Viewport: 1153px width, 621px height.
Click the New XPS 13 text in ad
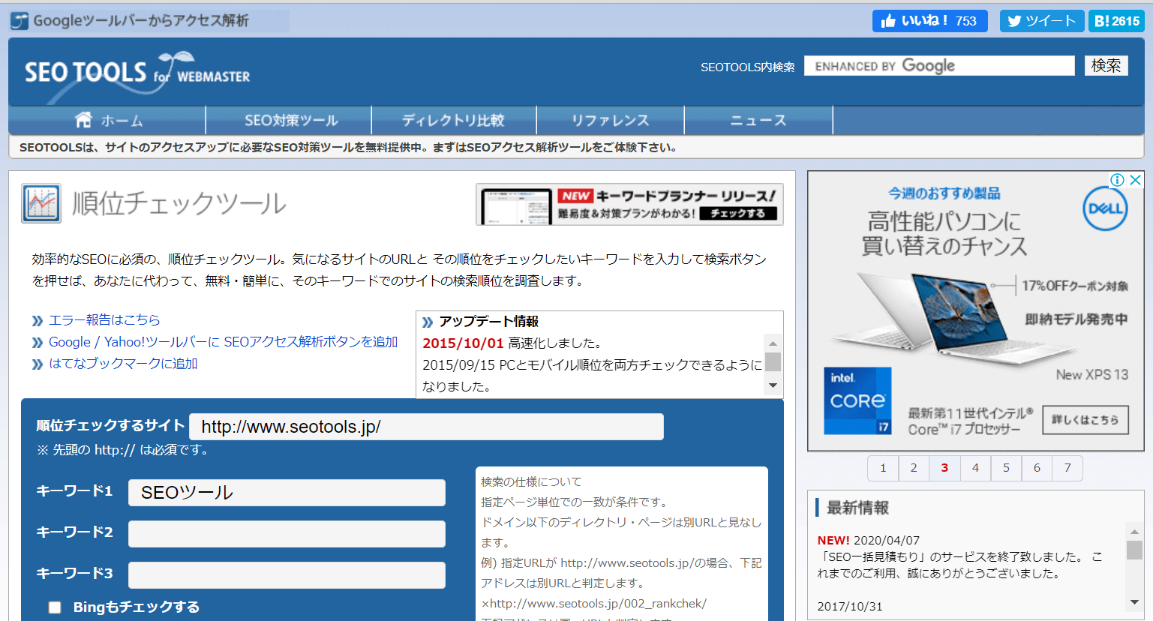[1091, 375]
